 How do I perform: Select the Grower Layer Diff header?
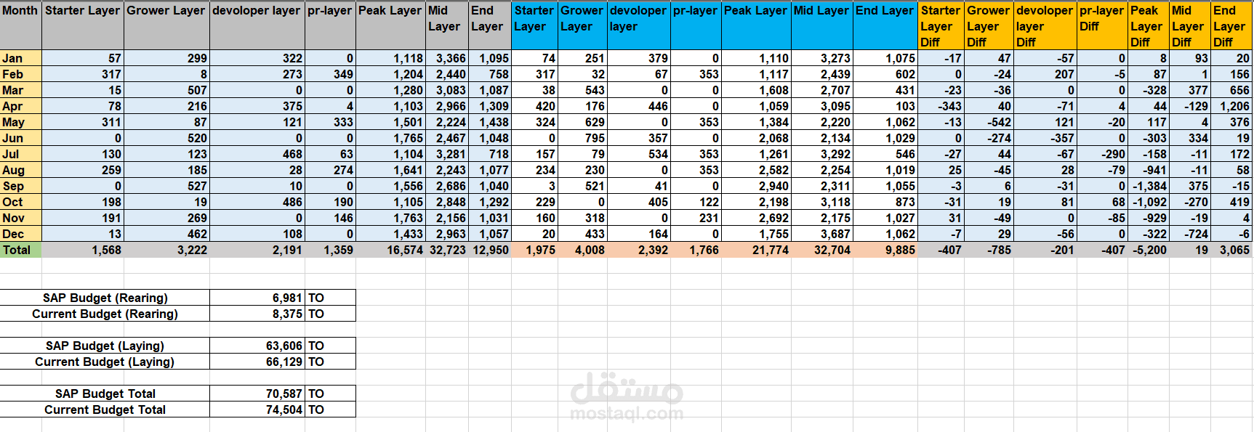tap(989, 26)
